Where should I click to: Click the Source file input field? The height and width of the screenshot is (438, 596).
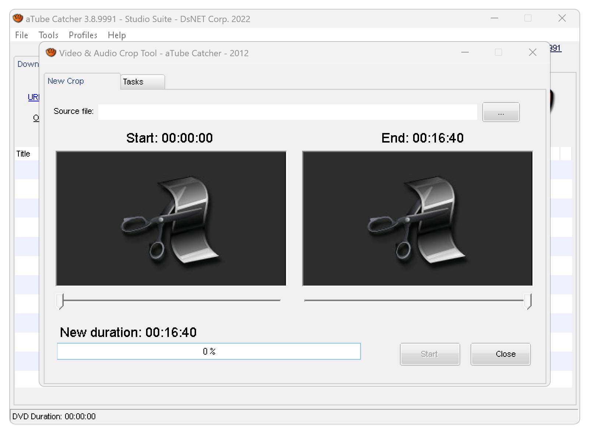[x=287, y=112]
